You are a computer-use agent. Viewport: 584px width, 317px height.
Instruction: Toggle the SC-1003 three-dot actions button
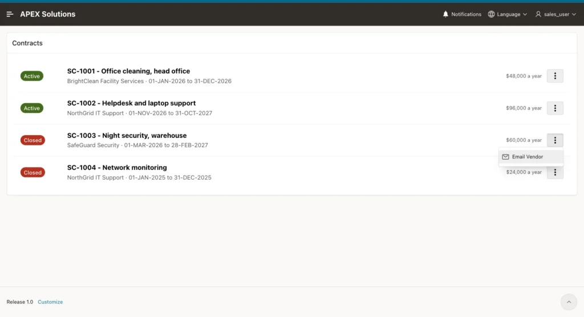tap(555, 140)
